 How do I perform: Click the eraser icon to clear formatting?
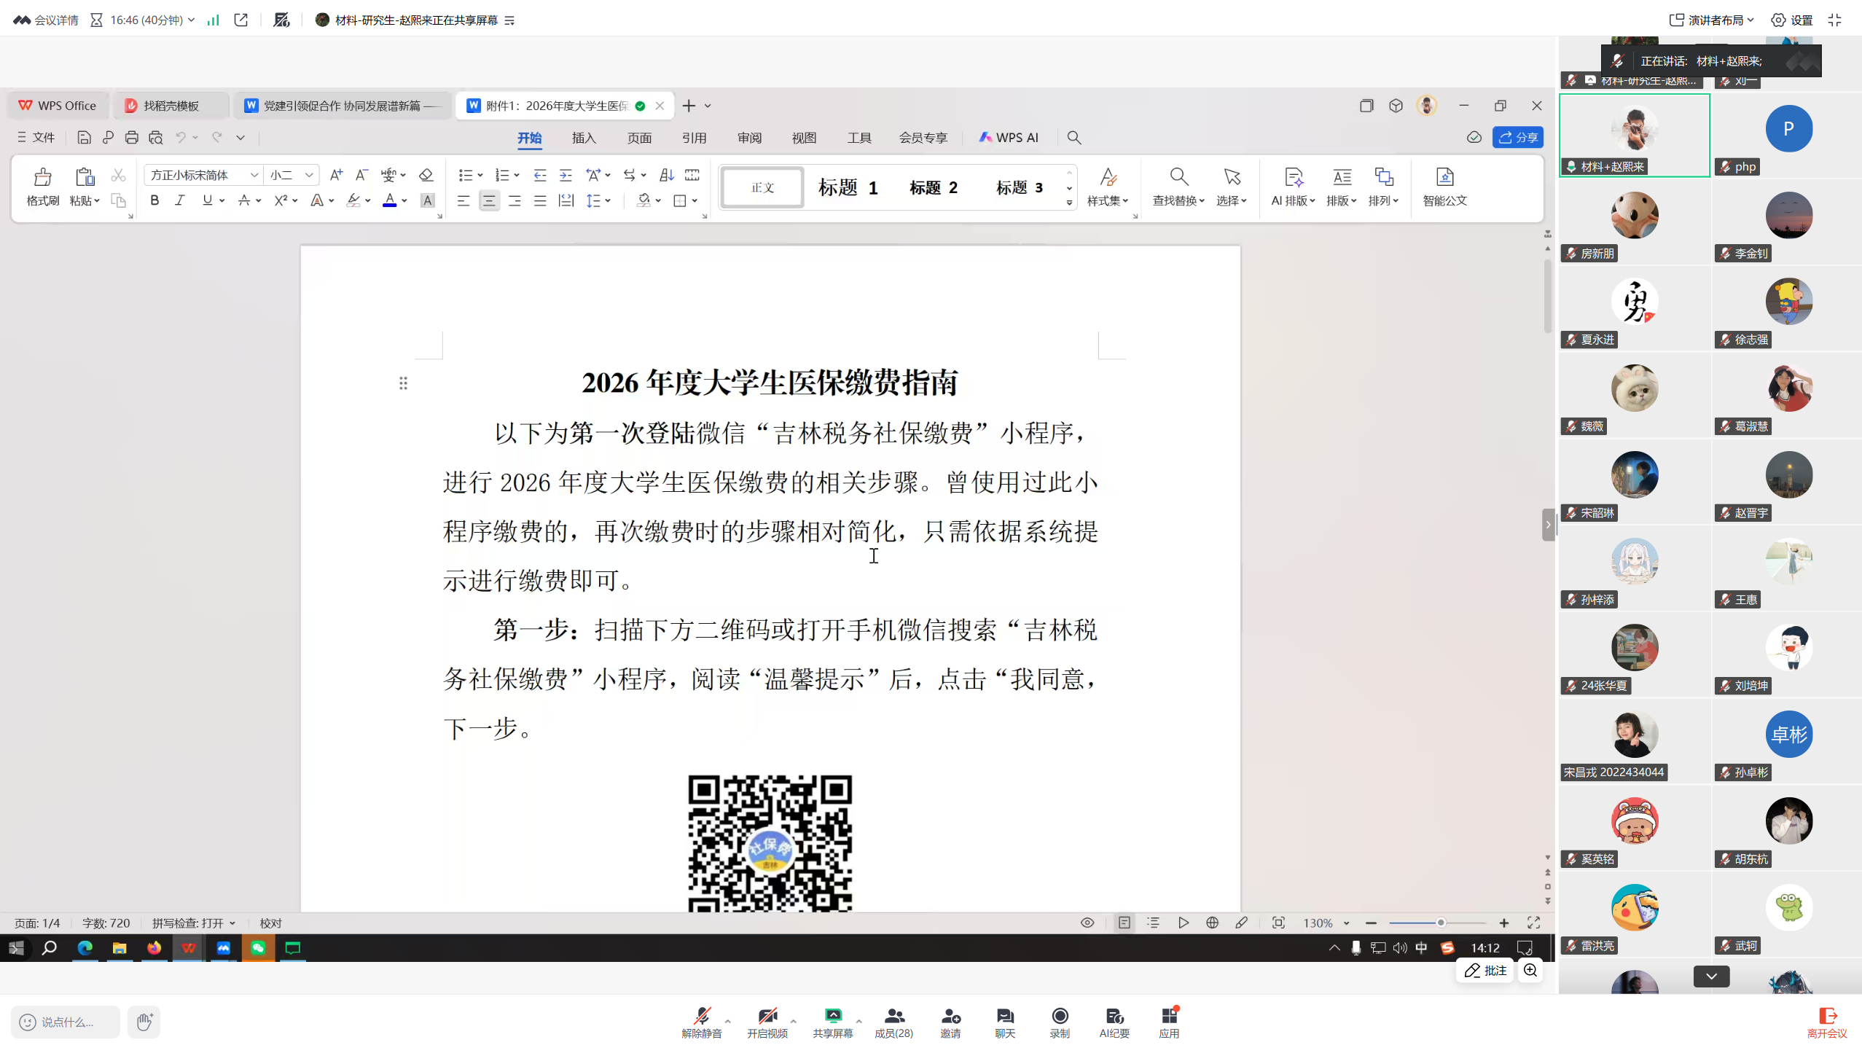(x=426, y=175)
